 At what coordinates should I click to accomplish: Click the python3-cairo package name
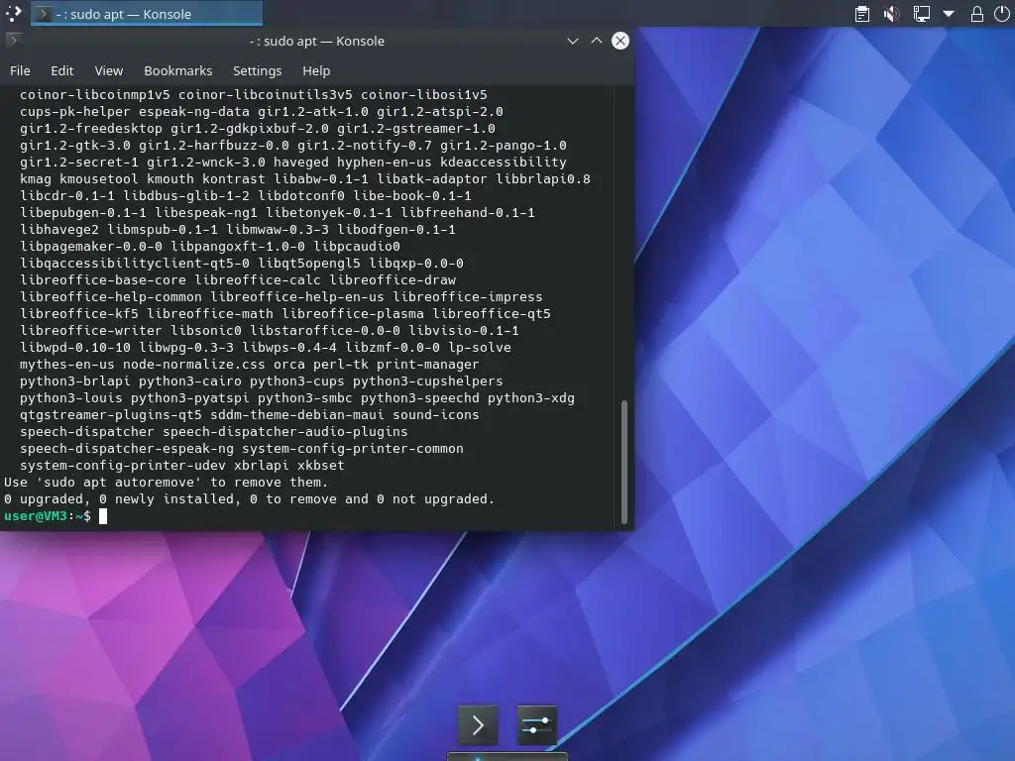(190, 381)
